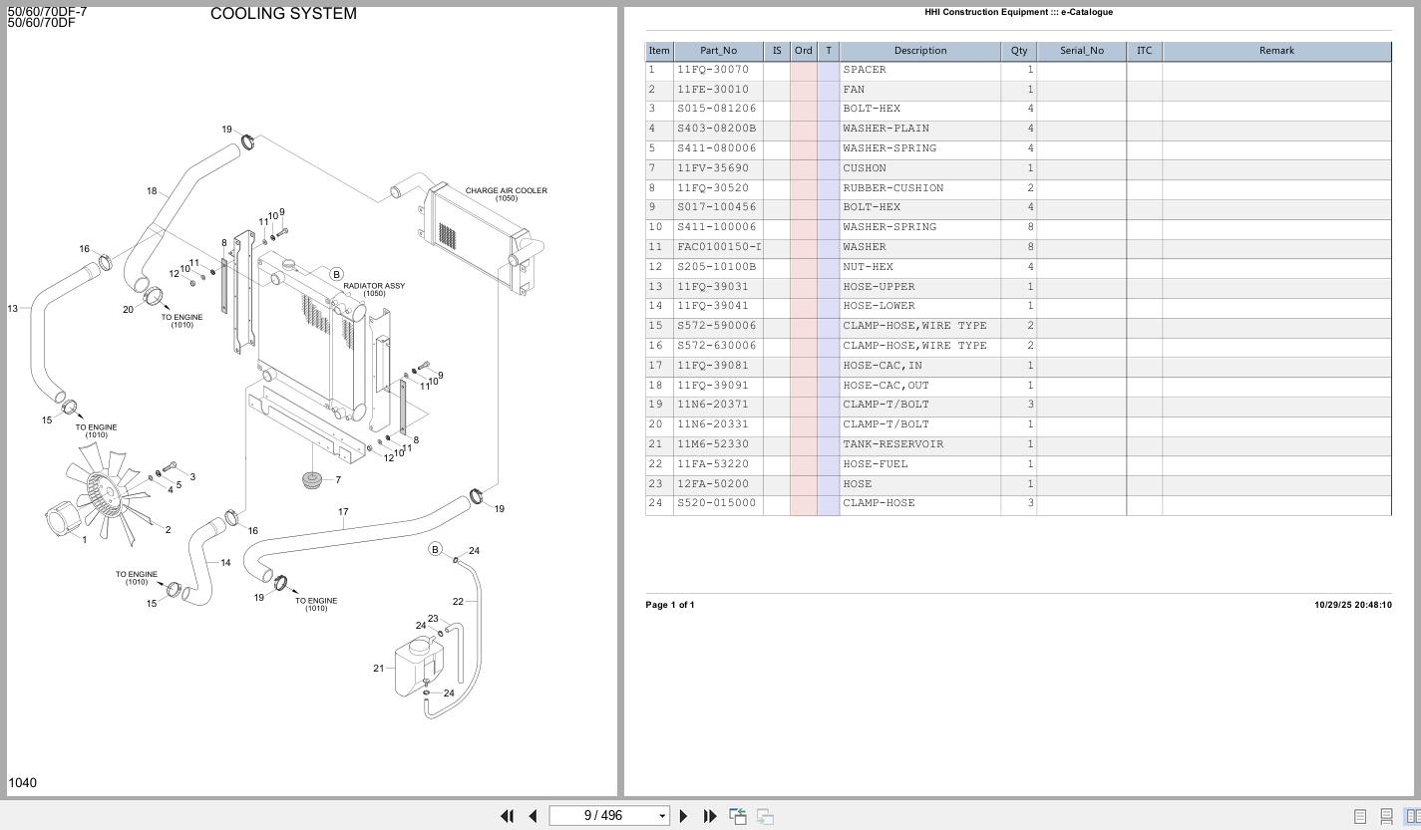The width and height of the screenshot is (1421, 830).
Task: Jump to the first page with double-left arrow
Action: coord(508,816)
